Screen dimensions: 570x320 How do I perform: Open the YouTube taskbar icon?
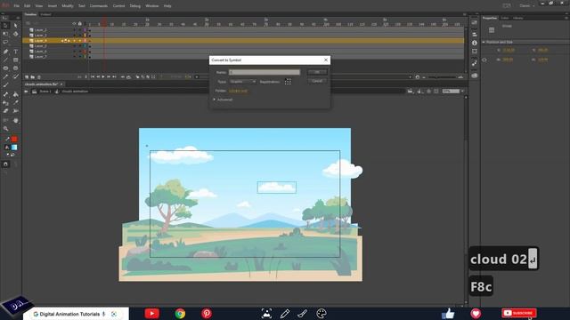tap(151, 314)
